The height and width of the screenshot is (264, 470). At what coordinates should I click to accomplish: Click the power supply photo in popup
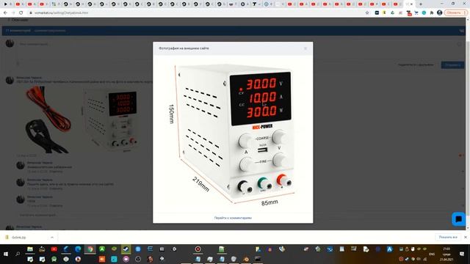(x=233, y=133)
